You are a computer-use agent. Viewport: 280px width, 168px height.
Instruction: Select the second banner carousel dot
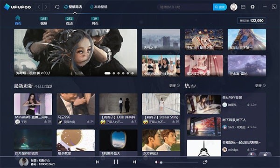tap(114, 73)
